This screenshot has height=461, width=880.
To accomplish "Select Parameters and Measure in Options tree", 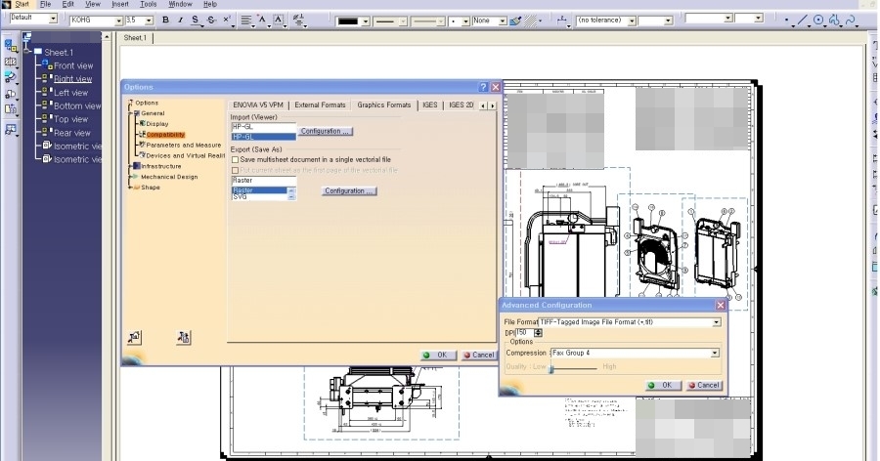I will (184, 146).
